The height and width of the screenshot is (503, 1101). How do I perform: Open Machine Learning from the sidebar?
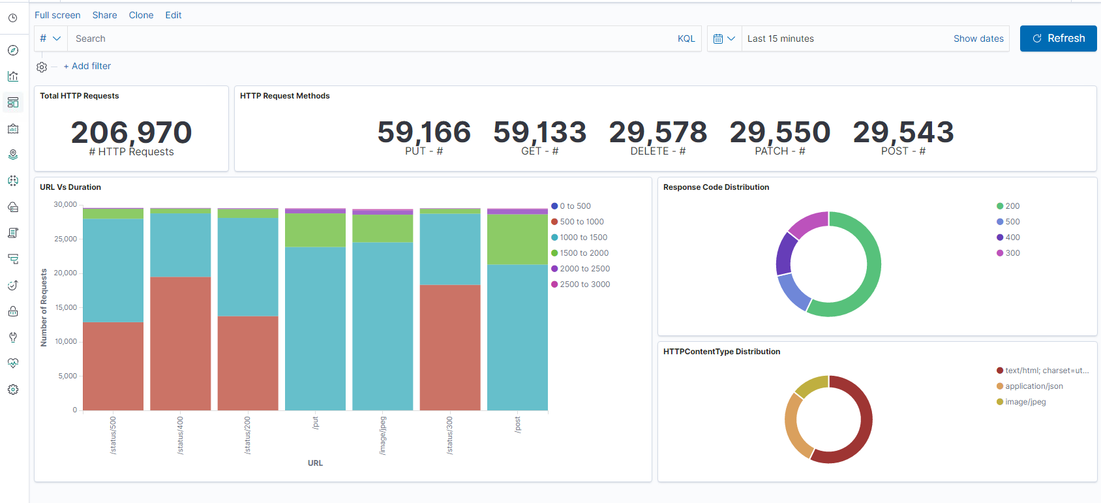pyautogui.click(x=13, y=181)
